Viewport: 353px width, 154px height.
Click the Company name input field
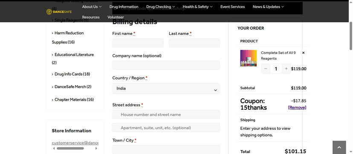(166, 65)
